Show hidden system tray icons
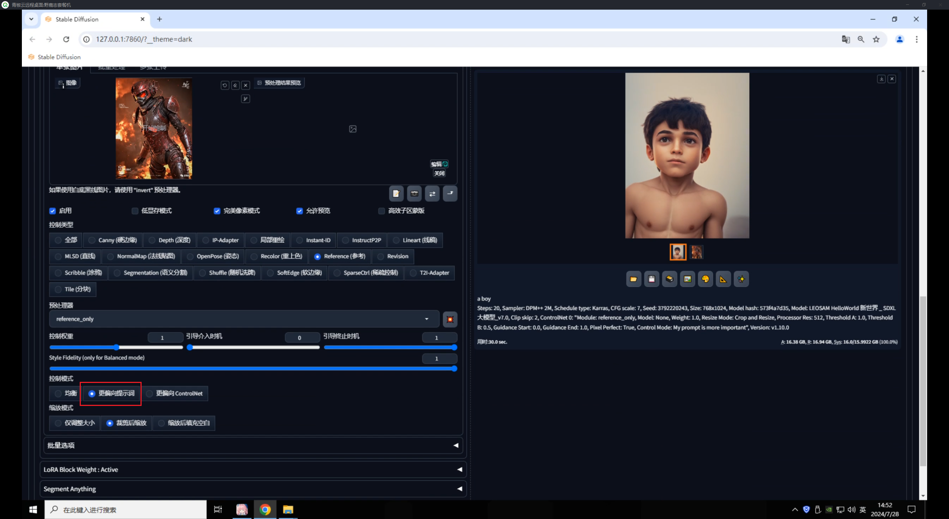The width and height of the screenshot is (949, 519). point(795,510)
